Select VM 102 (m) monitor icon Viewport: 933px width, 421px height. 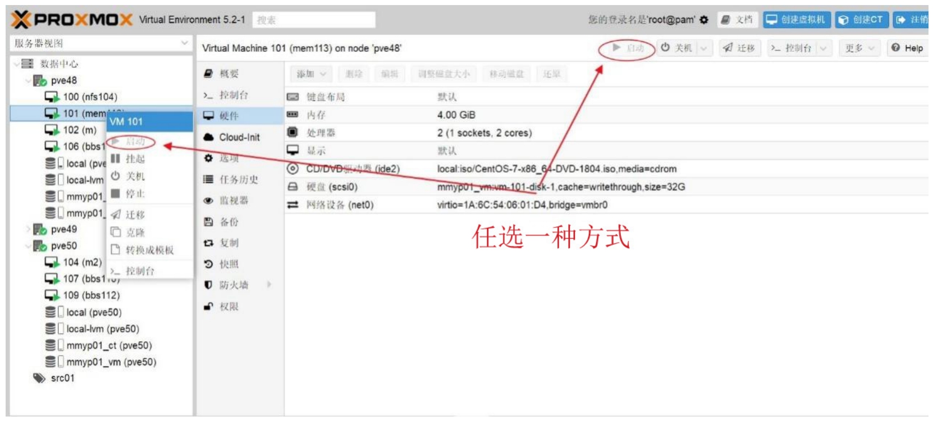click(52, 130)
